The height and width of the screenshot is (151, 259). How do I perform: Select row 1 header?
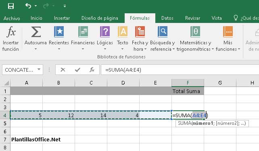[5, 91]
